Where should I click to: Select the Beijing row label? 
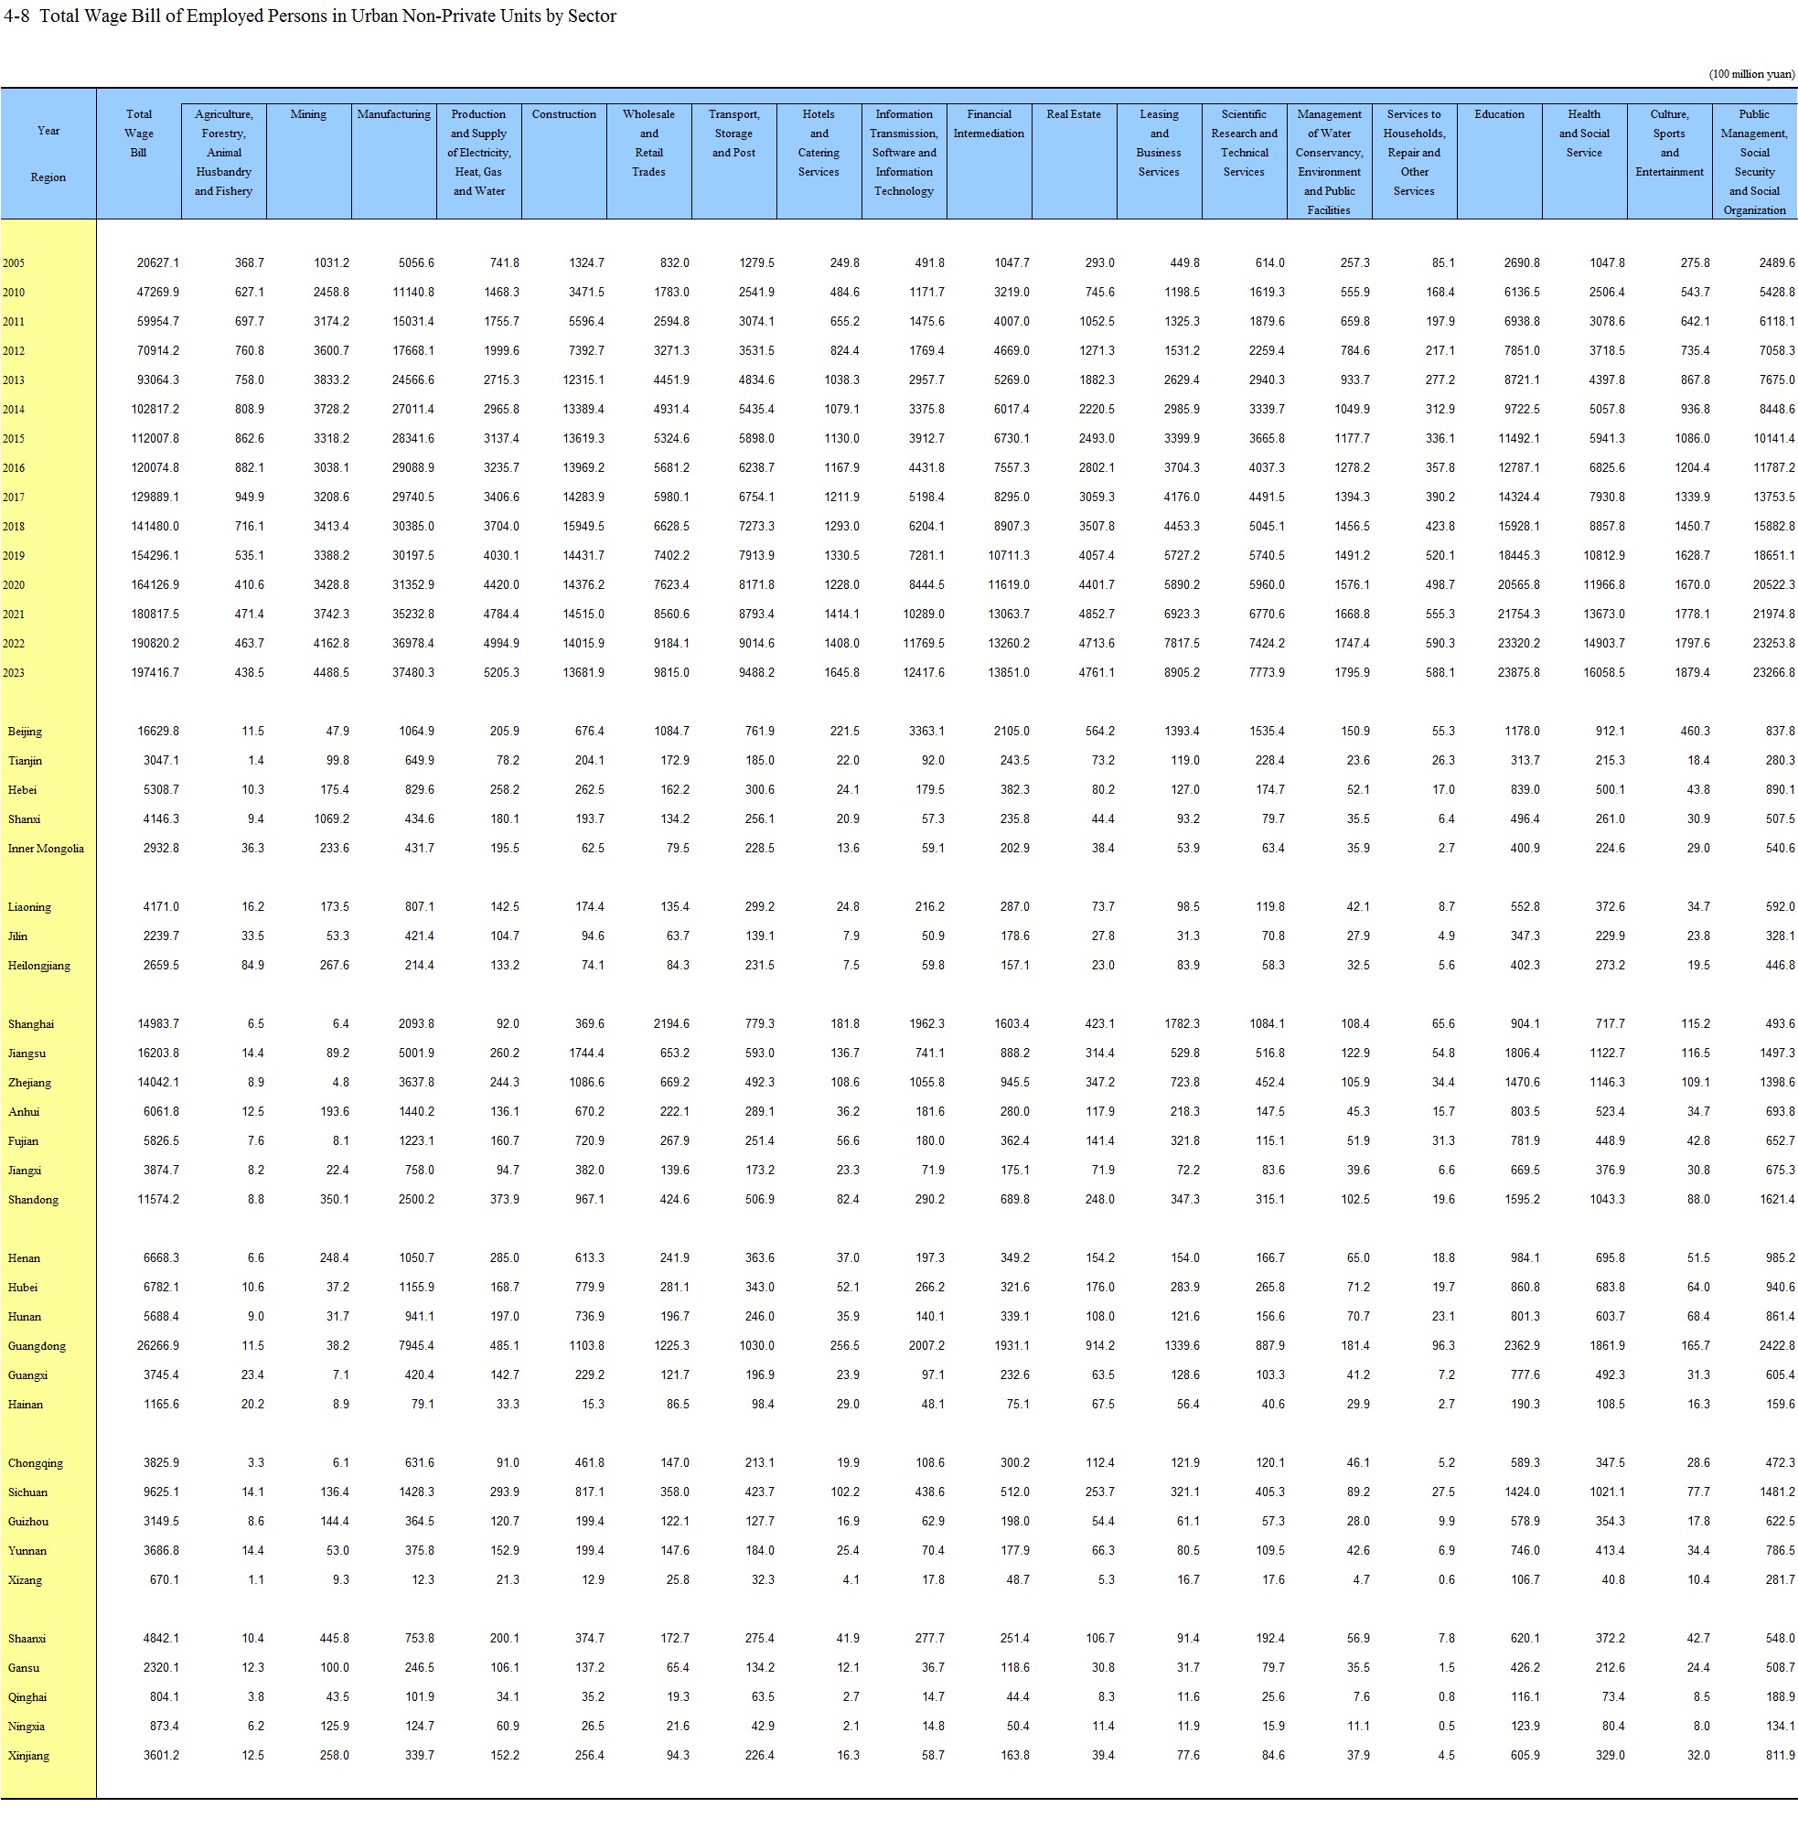tap(25, 732)
